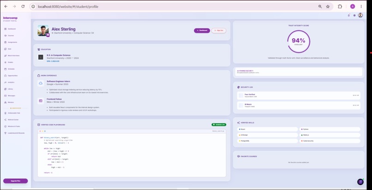Click the 94% trust score ring
Viewport: 372px width, 190px height.
click(299, 42)
